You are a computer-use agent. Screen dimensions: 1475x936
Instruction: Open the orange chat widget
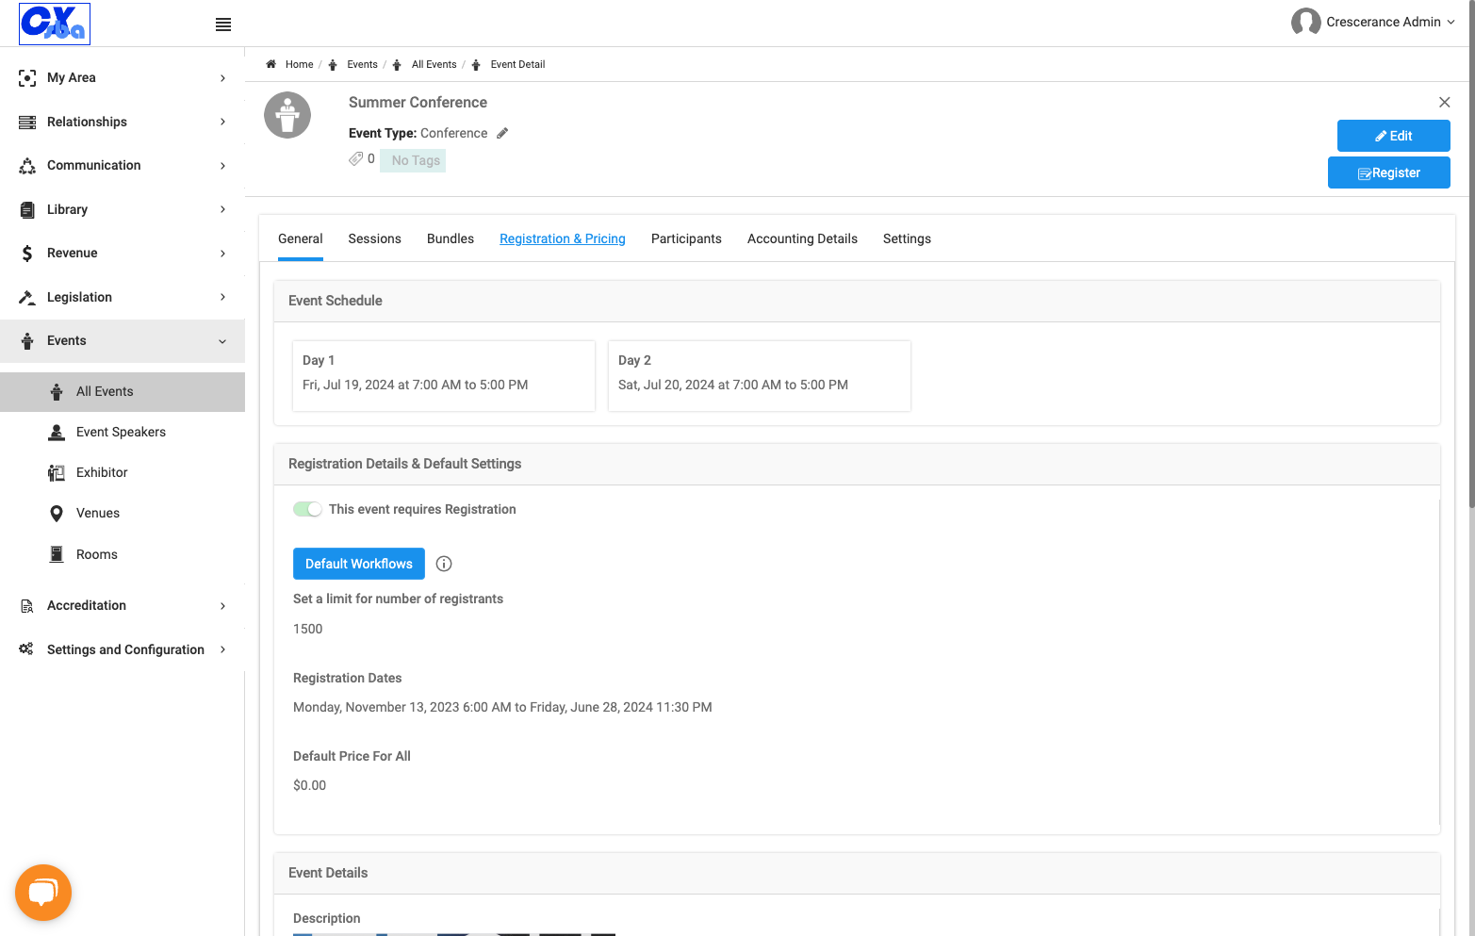pos(43,893)
